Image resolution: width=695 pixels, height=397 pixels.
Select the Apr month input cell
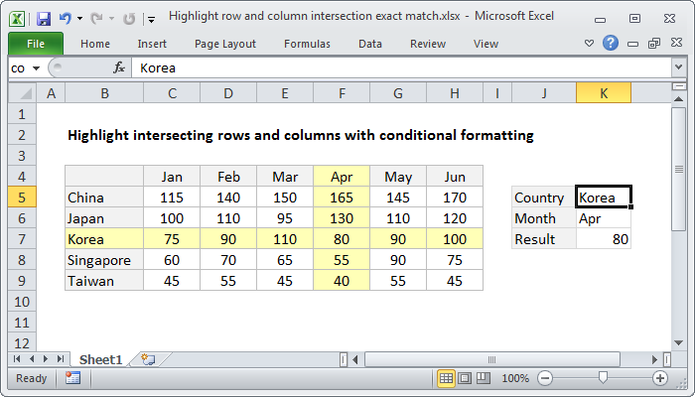point(604,218)
